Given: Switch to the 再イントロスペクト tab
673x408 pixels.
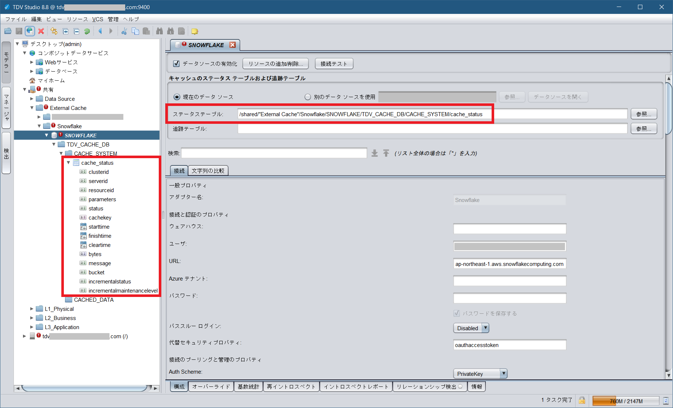Looking at the screenshot, I should point(291,386).
